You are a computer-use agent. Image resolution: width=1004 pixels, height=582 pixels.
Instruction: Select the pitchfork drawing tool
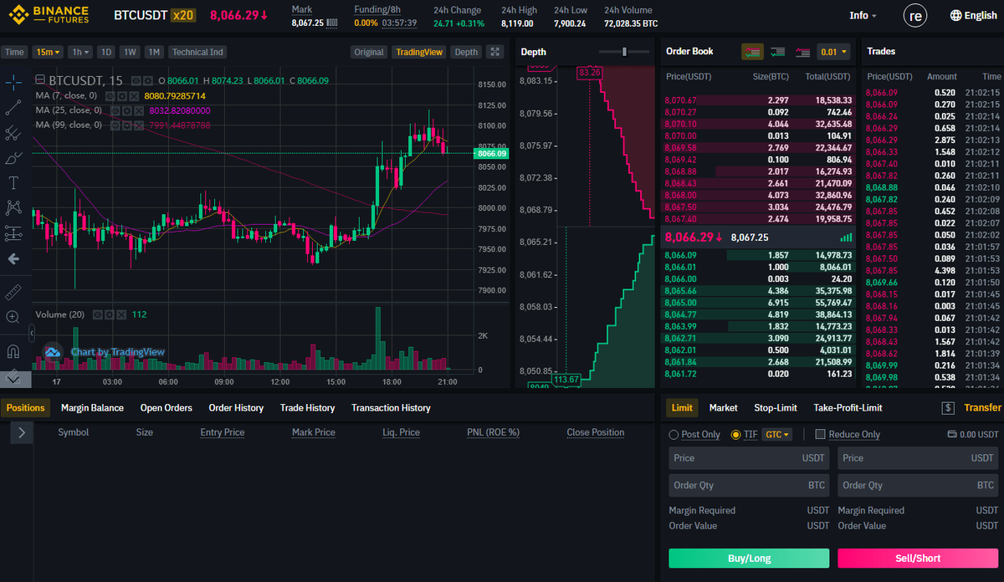coord(13,133)
